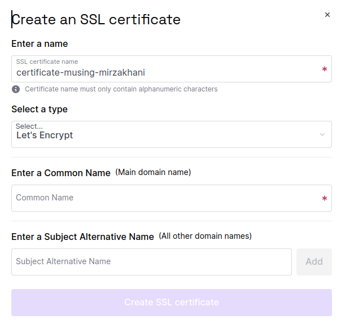The height and width of the screenshot is (328, 341).
Task: Click the alphanumeric characters helper text
Action: 121,89
